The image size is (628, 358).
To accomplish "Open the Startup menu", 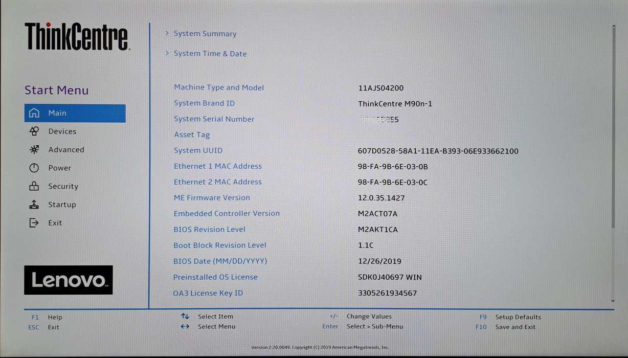I will point(62,205).
